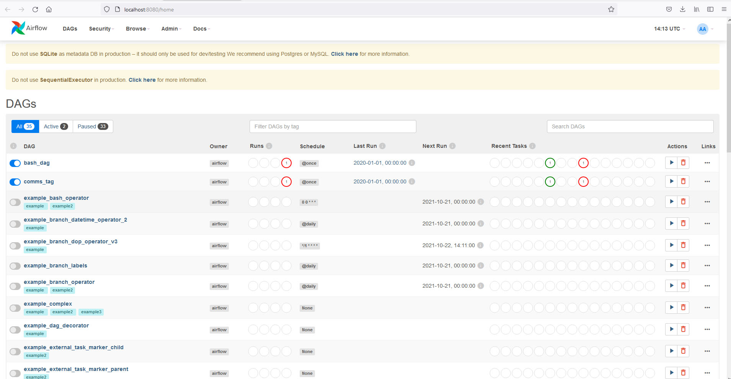
Task: Trigger the bash_dag run with play icon
Action: [x=671, y=163]
